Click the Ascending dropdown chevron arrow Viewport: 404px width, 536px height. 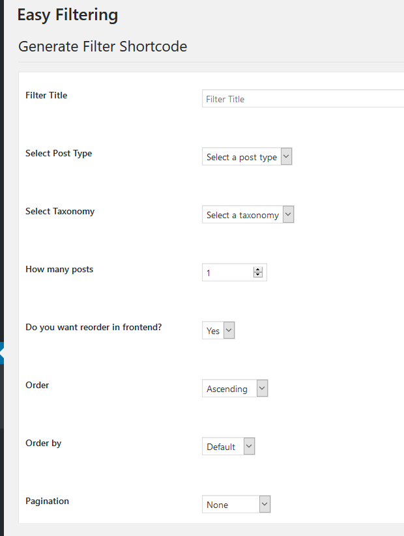262,388
